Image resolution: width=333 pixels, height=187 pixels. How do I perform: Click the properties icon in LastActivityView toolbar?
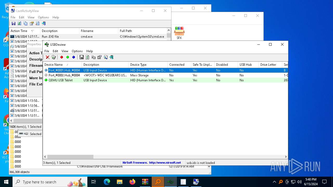[x=31, y=23]
